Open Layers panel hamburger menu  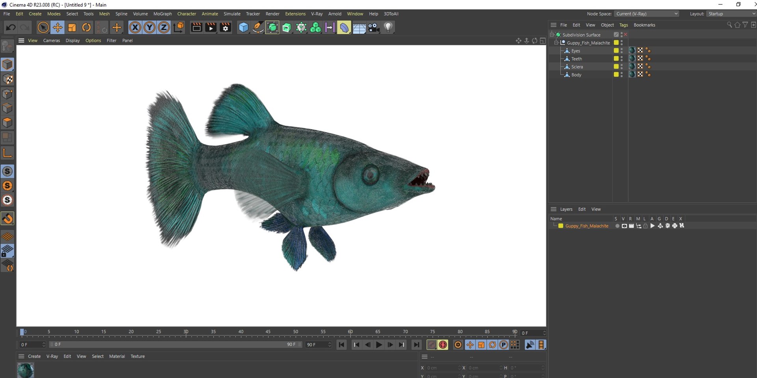(554, 209)
